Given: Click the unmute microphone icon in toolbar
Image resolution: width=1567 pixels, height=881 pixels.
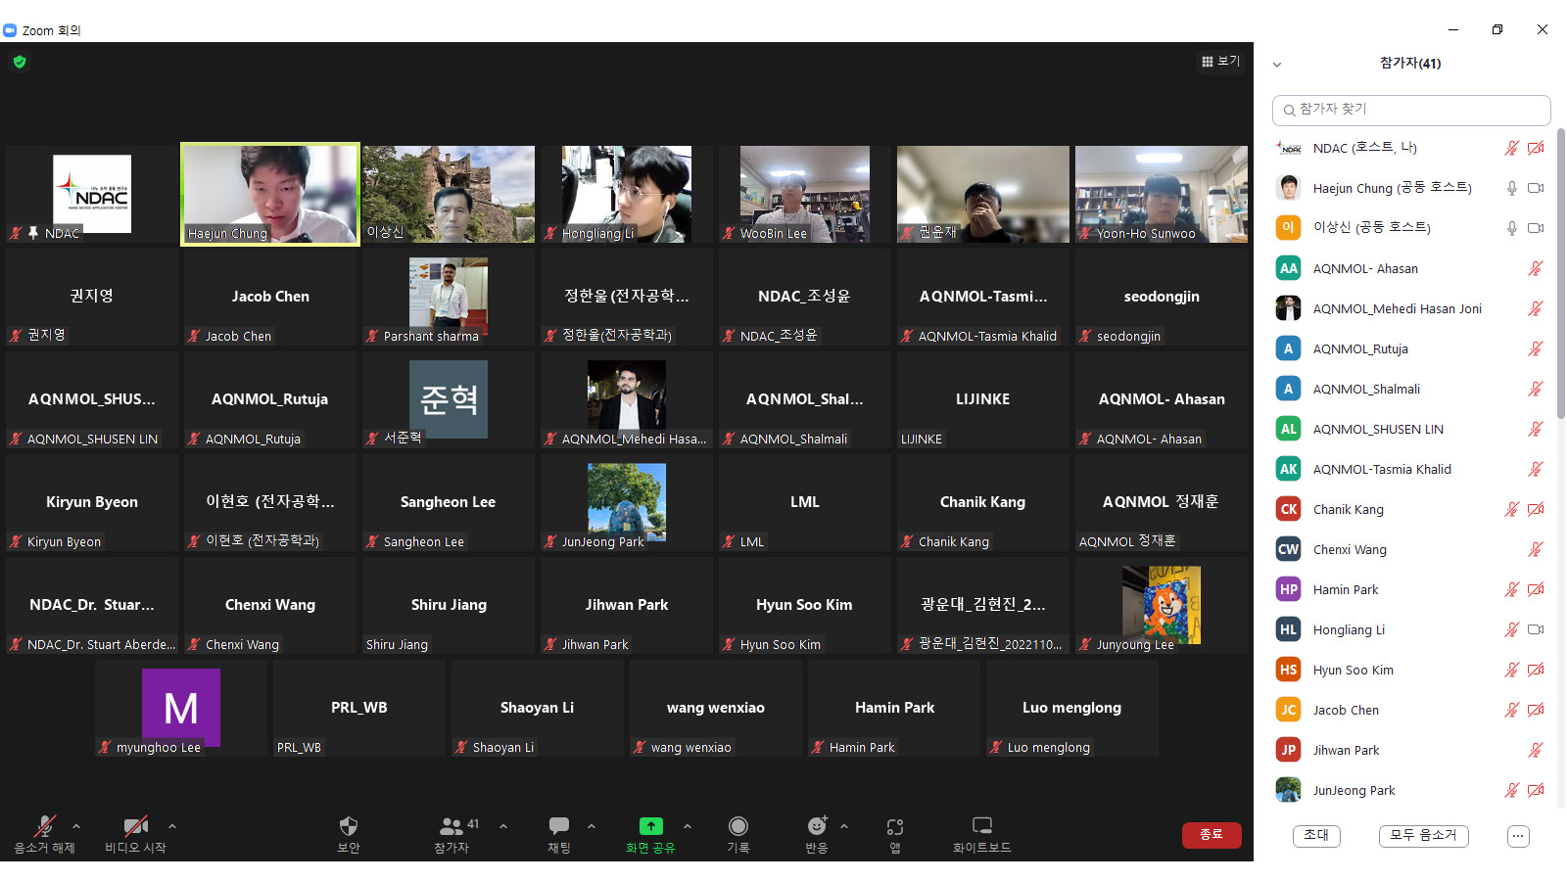Looking at the screenshot, I should tap(44, 826).
